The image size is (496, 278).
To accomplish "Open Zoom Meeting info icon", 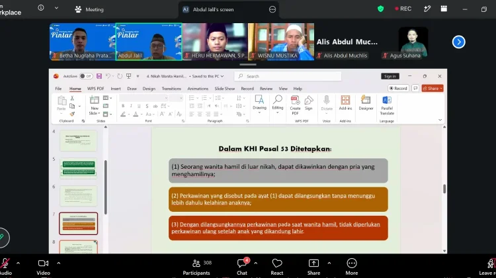I will coord(41,8).
